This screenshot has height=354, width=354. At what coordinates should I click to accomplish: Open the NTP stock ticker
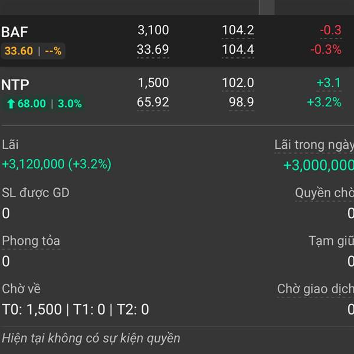pos(15,84)
